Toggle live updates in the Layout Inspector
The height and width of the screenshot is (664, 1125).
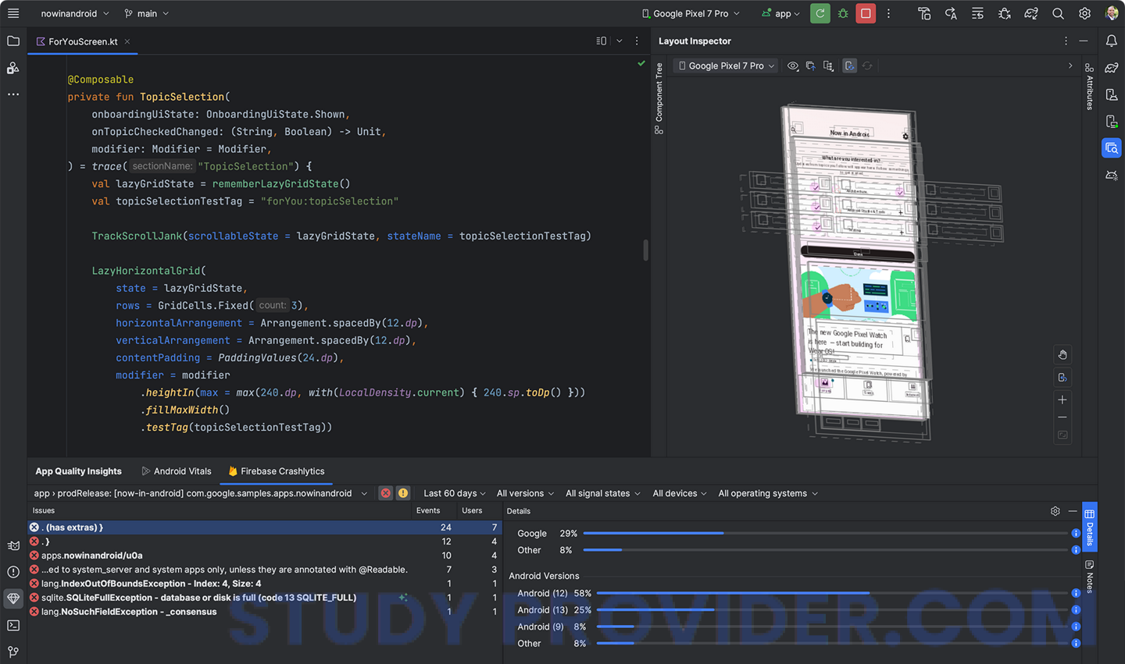coord(849,66)
